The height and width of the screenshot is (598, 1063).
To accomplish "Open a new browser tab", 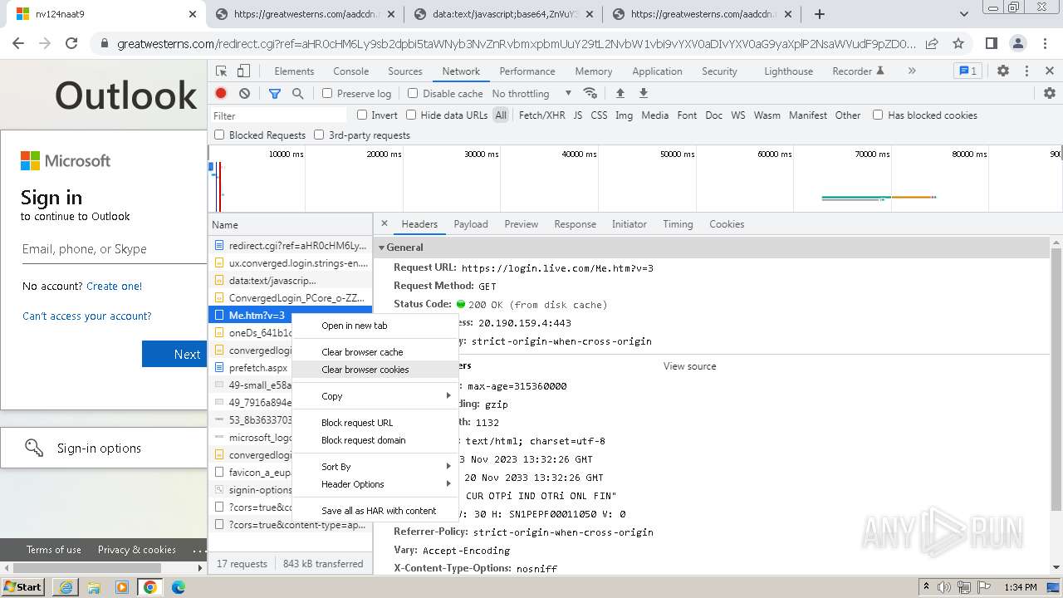I will tap(820, 14).
